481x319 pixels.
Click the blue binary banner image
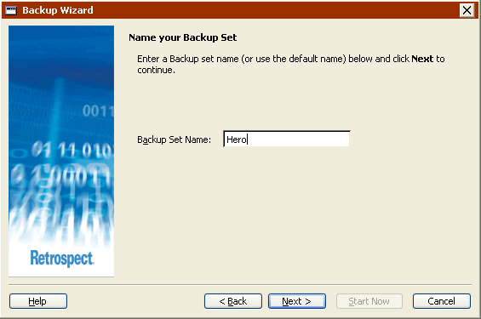pyautogui.click(x=61, y=151)
